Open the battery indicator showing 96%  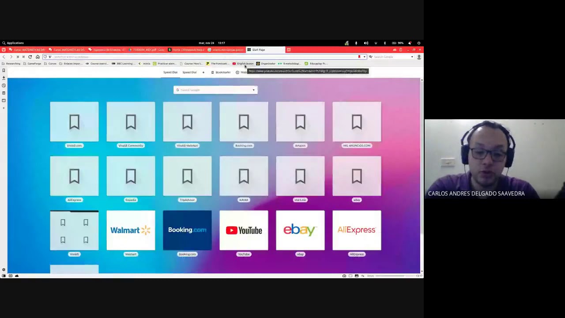tap(397, 43)
